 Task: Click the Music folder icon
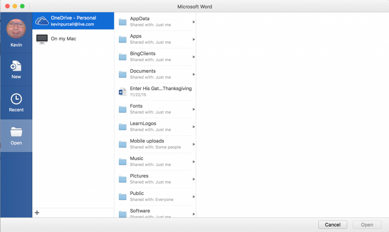click(x=123, y=162)
